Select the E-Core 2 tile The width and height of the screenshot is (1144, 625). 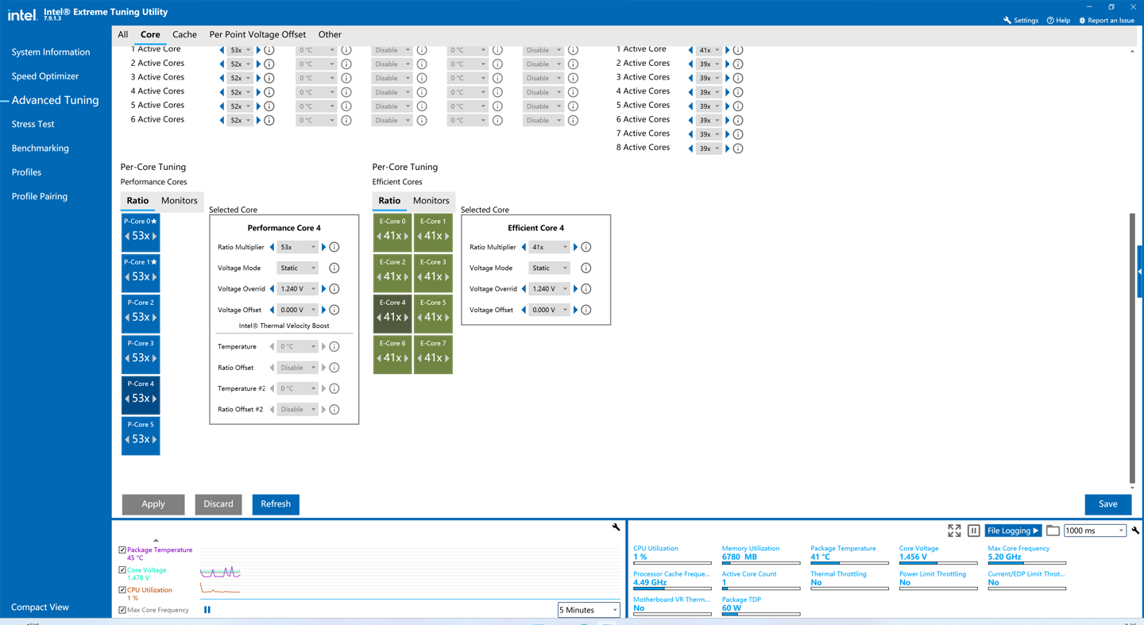point(392,273)
